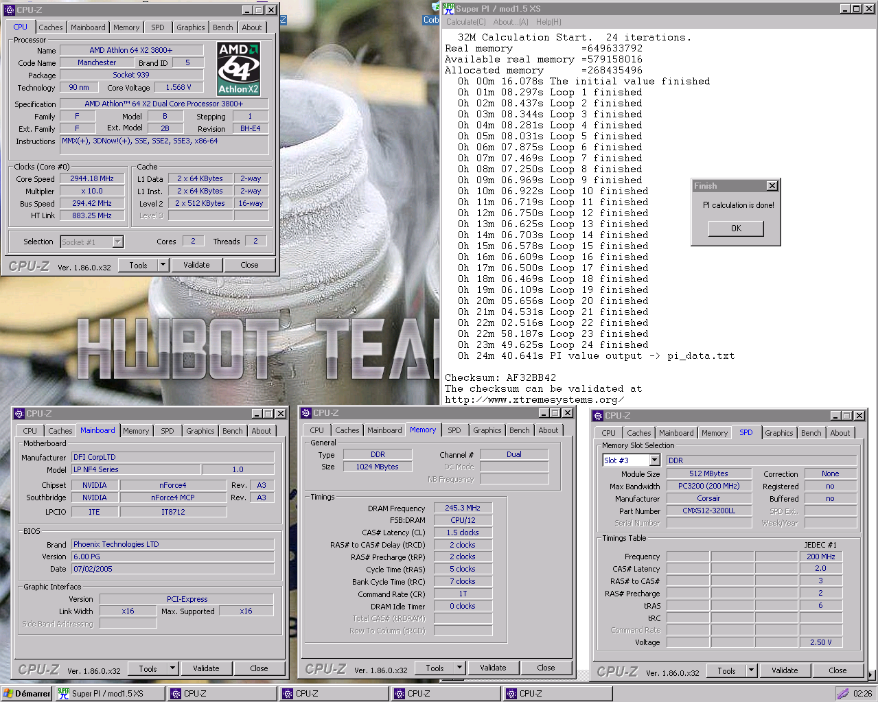Click the Specification field AMD Athlon 64 X2 3800+
878x702 pixels.
[x=163, y=104]
